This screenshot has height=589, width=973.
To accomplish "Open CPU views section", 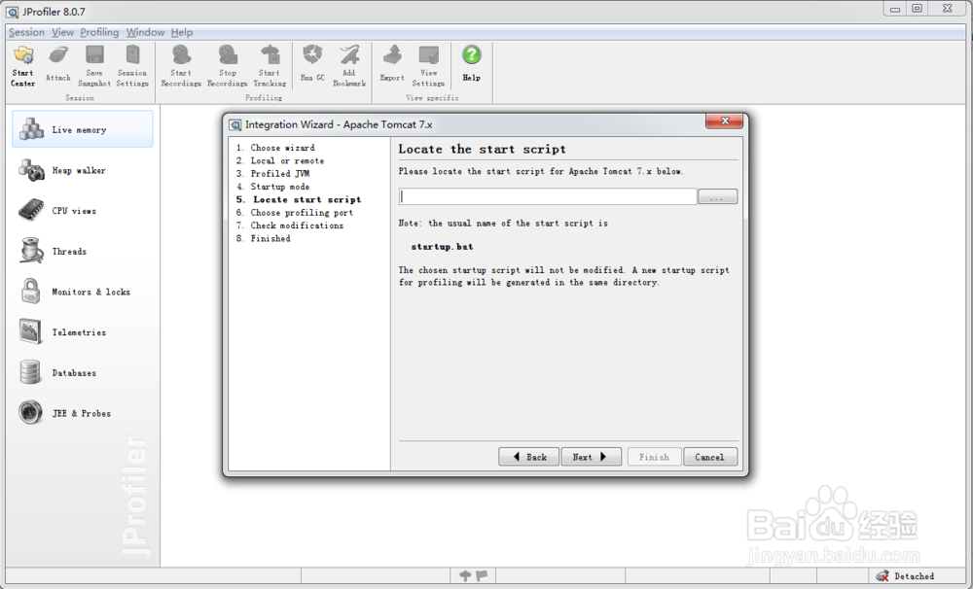I will 83,210.
